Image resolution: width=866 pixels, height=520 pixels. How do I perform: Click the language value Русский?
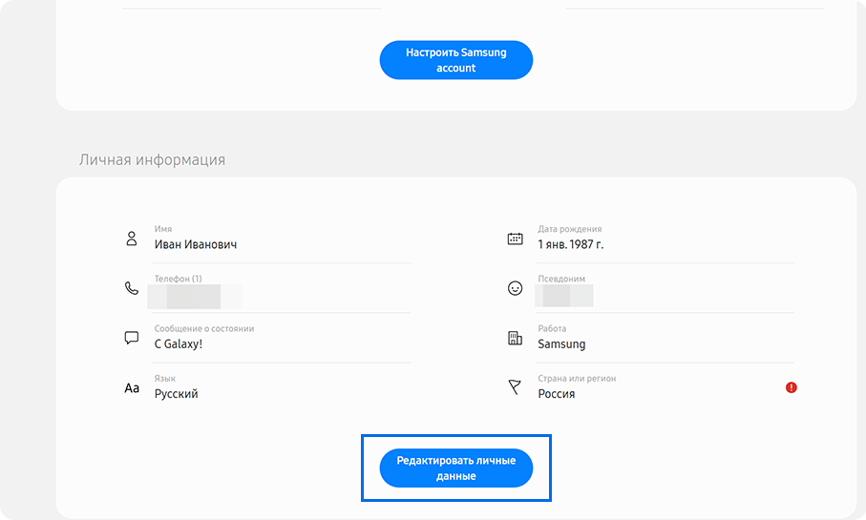pyautogui.click(x=177, y=394)
